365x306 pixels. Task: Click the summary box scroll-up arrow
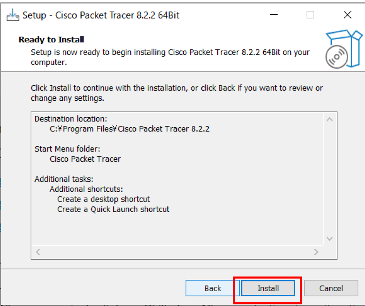[330, 120]
